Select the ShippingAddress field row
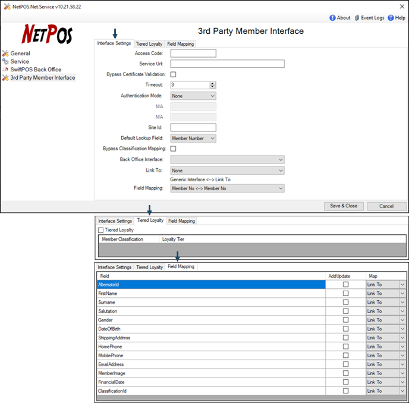Screen dimensions: 409x403 [x=211, y=338]
